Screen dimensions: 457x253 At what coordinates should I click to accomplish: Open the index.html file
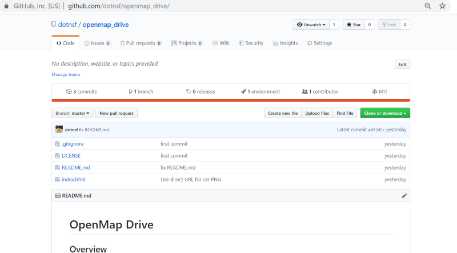74,179
